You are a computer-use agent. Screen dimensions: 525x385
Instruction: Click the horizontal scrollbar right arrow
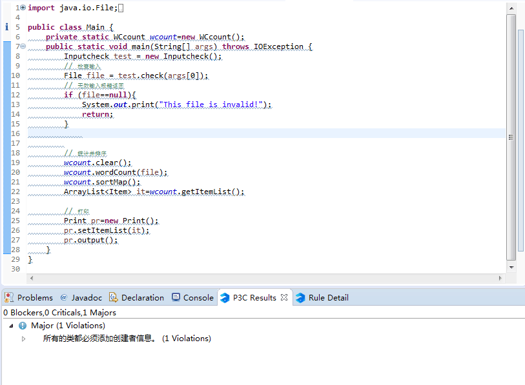(500, 278)
